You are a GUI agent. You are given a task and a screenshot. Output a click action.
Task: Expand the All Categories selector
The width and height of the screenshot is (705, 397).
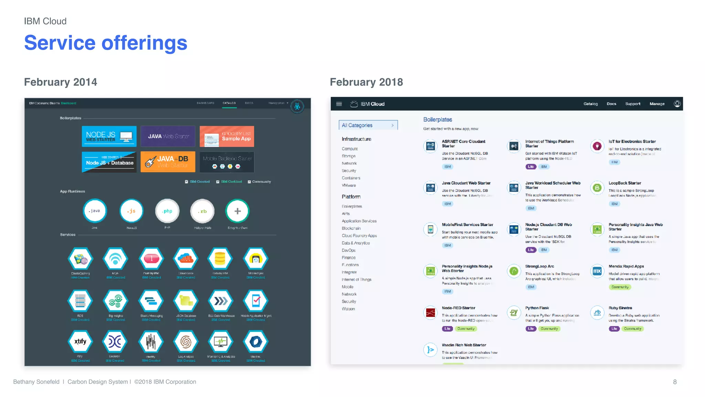pyautogui.click(x=368, y=125)
